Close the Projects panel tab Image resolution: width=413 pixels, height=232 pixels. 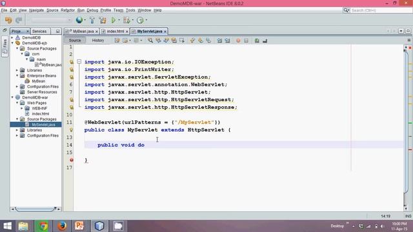pos(27,32)
